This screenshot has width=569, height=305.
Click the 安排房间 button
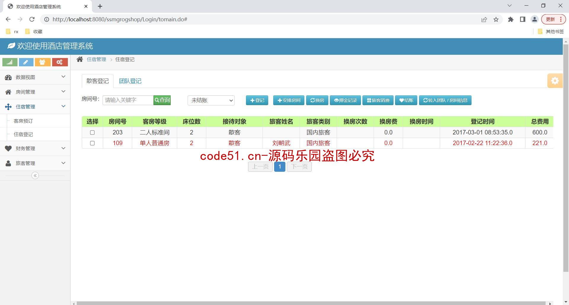(289, 100)
